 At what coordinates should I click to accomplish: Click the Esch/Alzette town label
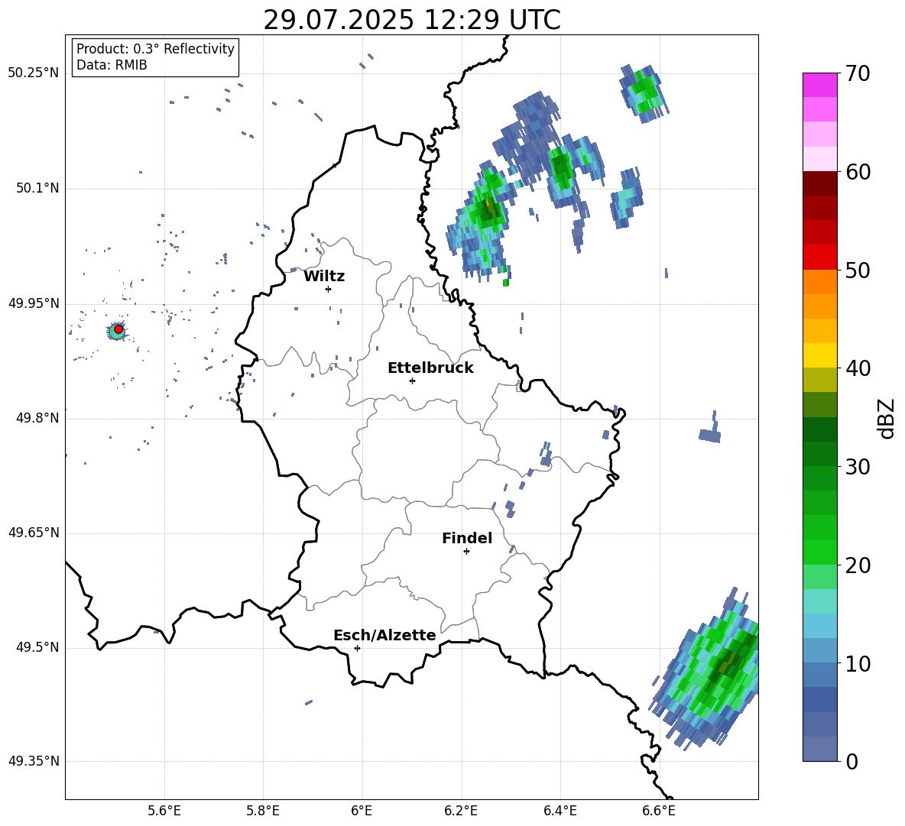coord(385,635)
